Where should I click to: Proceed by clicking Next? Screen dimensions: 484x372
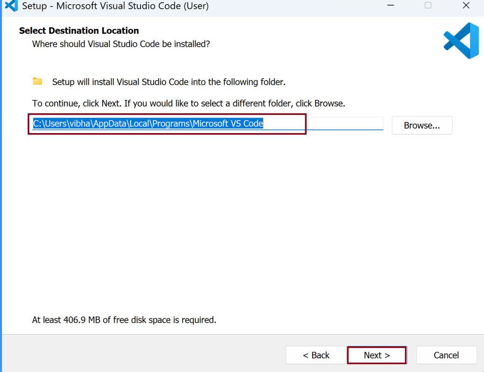point(377,355)
